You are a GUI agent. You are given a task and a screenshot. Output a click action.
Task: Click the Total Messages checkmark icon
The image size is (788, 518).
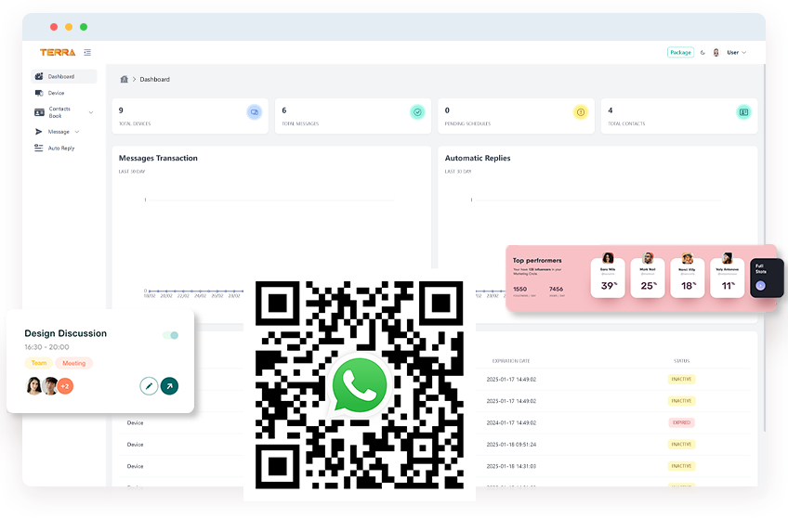click(x=417, y=112)
